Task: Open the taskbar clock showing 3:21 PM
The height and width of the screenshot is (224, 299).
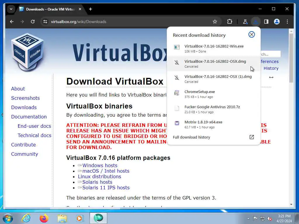Action: [284, 218]
